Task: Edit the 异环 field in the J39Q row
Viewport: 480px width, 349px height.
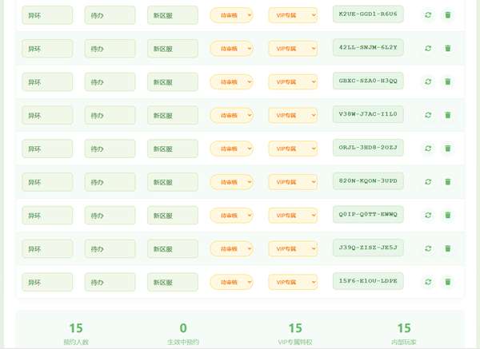Action: click(47, 248)
